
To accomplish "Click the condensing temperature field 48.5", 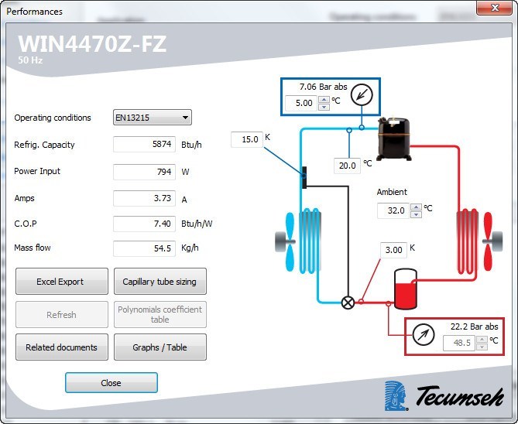I will coord(459,343).
